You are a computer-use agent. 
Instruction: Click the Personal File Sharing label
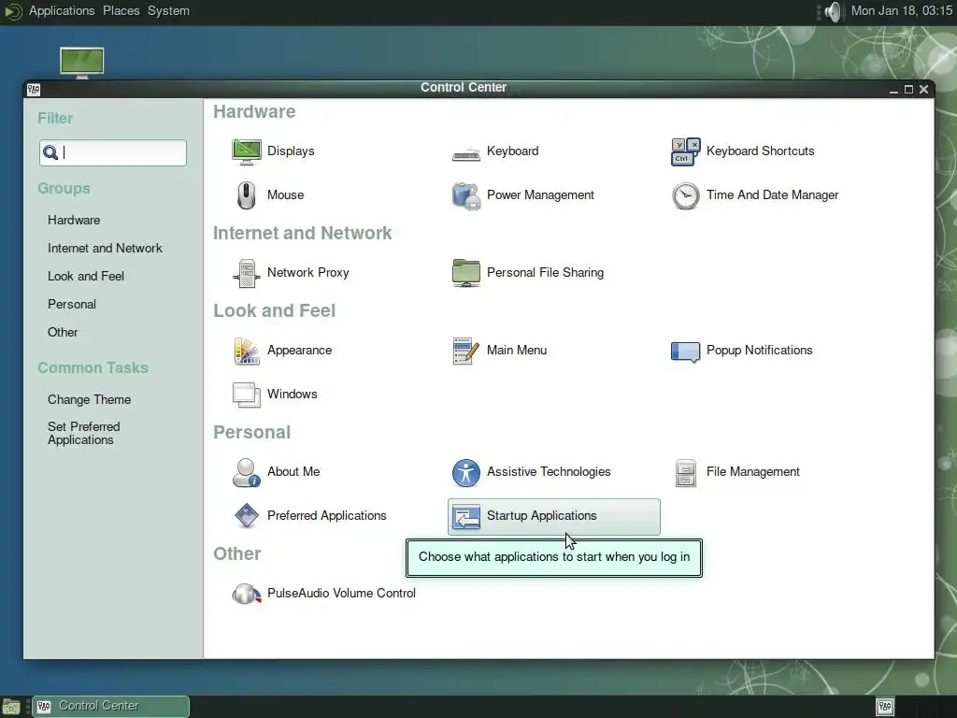pyautogui.click(x=545, y=273)
